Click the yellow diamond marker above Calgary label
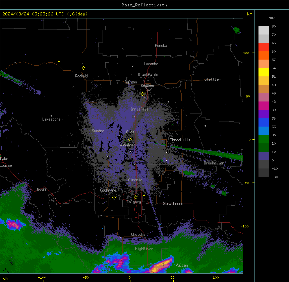Viewport: 289px width, 282px height. [136, 197]
